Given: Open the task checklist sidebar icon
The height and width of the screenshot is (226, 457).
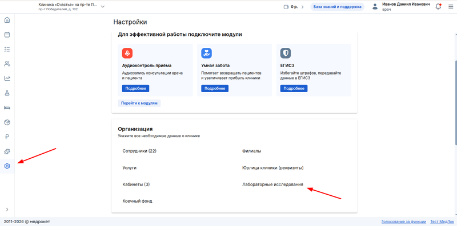Looking at the screenshot, I should click(7, 49).
